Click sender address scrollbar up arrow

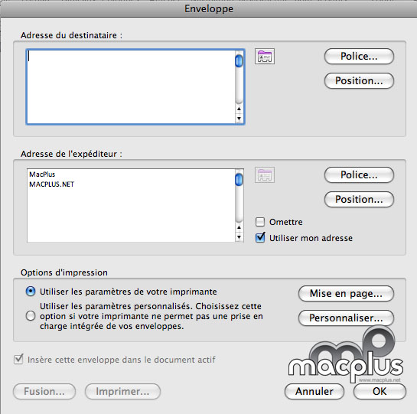[x=239, y=227]
